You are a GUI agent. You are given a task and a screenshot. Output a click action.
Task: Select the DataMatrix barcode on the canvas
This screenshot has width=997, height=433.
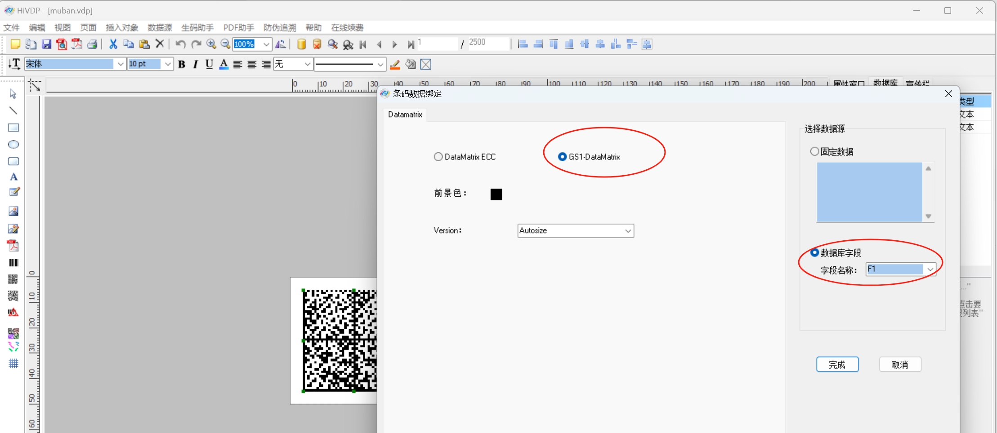point(340,340)
